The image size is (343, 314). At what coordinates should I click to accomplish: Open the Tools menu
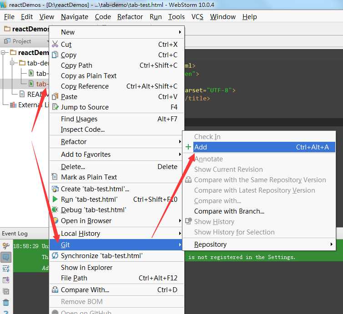pos(177,17)
